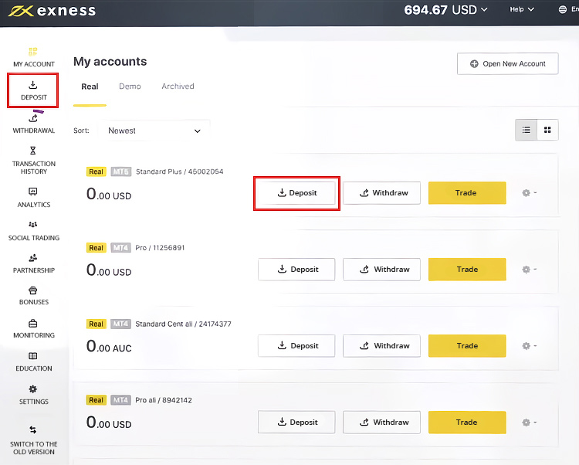The image size is (579, 465).
Task: Open Withdrawal in the sidebar
Action: pos(33,124)
